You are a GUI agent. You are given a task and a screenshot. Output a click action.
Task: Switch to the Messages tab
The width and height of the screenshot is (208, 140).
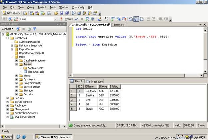pos(95,81)
